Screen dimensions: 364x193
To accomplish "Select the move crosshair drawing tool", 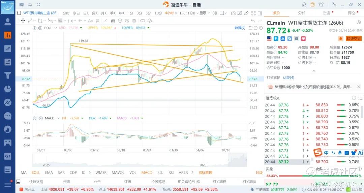I will (23, 21).
